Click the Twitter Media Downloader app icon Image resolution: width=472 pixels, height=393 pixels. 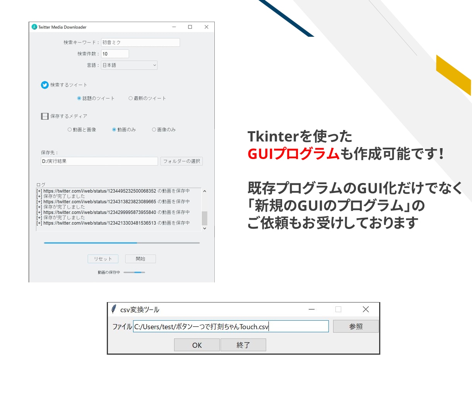[34, 27]
